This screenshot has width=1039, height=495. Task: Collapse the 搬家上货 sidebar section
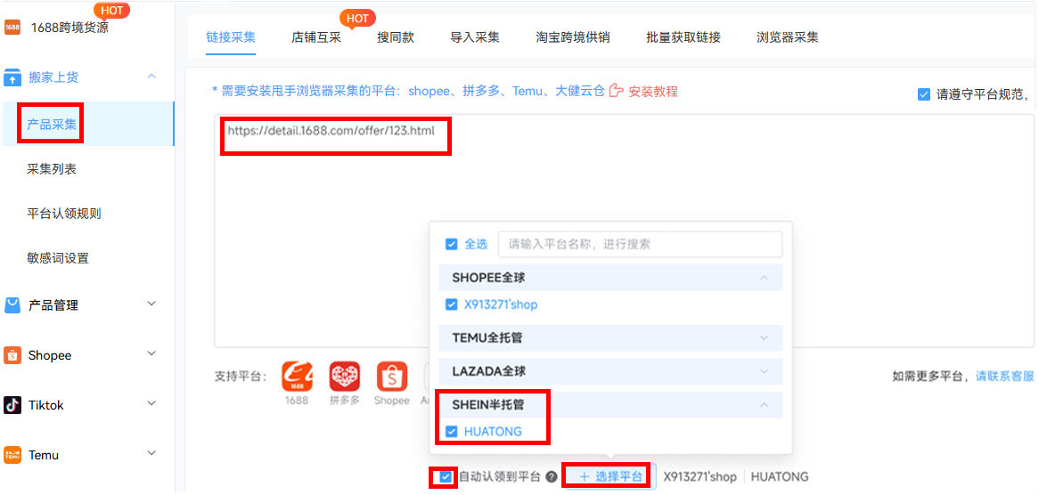(151, 77)
